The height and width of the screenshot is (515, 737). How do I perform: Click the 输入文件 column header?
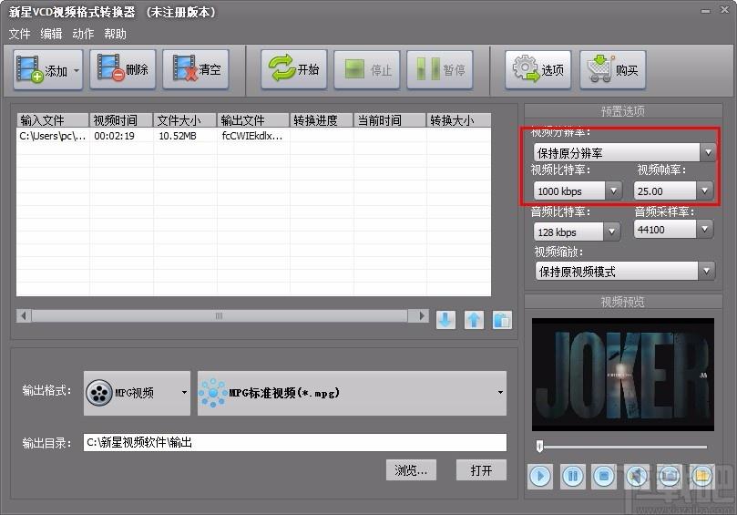(53, 120)
